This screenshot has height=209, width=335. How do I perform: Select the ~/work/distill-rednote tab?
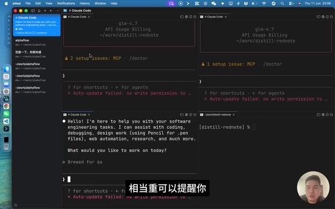click(218, 115)
